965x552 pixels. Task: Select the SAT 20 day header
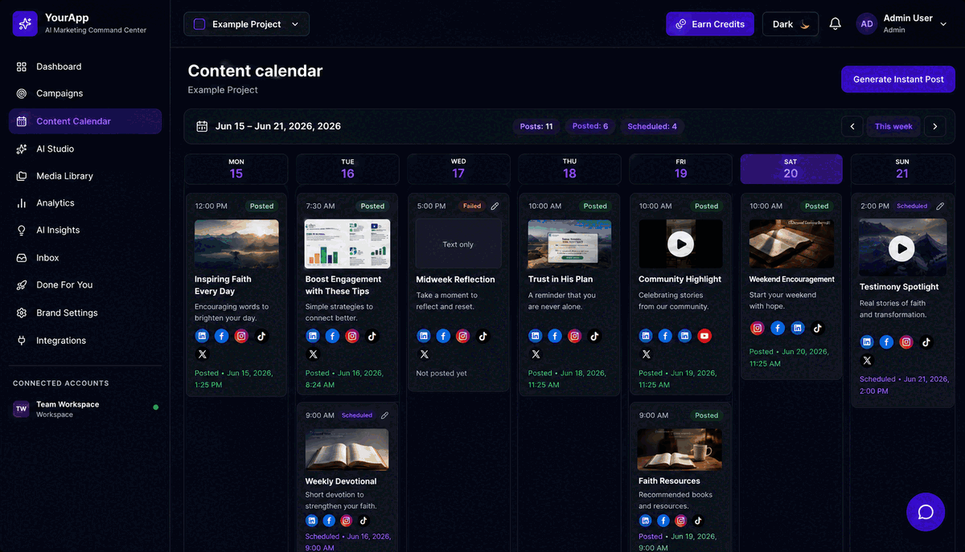tap(791, 169)
